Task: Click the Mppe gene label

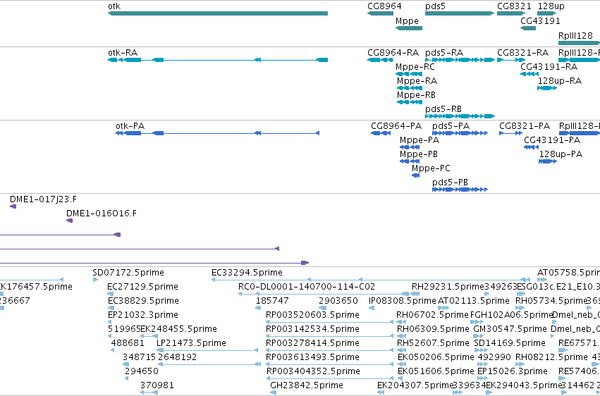Action: [x=407, y=21]
